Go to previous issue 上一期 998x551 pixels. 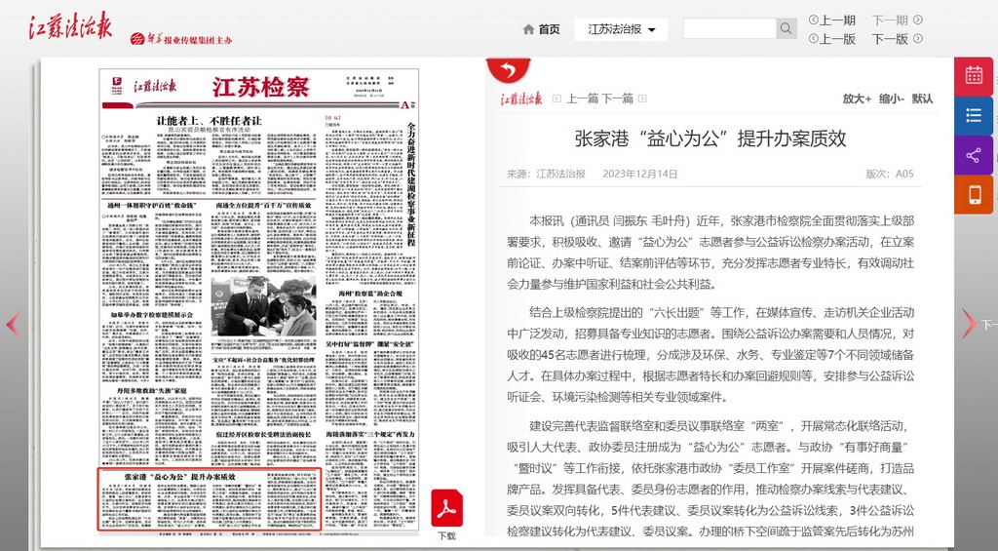pos(837,20)
